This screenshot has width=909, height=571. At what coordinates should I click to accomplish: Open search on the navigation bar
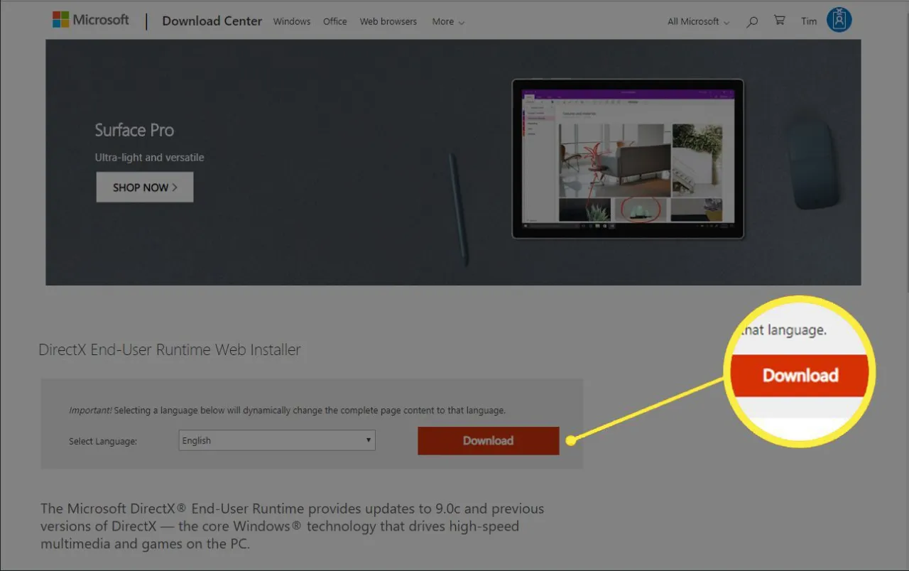[752, 21]
